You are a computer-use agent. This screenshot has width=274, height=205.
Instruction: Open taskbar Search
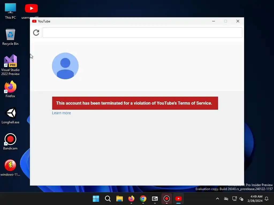coord(108,199)
